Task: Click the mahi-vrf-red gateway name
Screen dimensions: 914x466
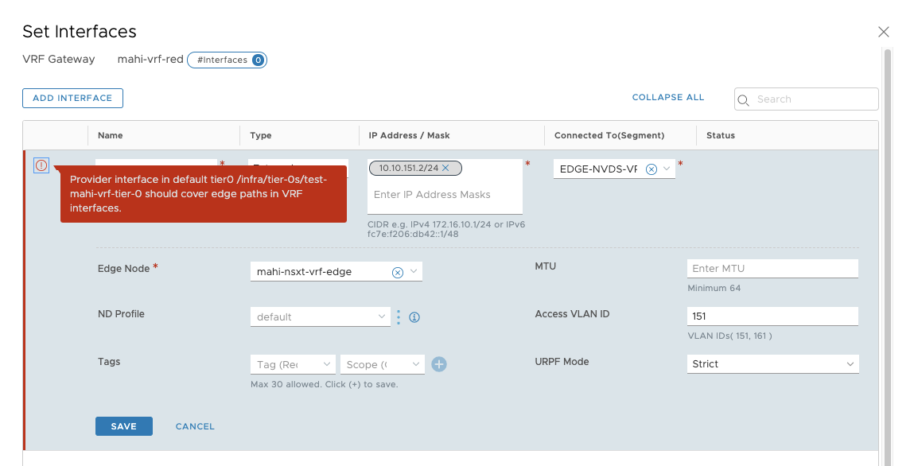Action: pos(150,60)
